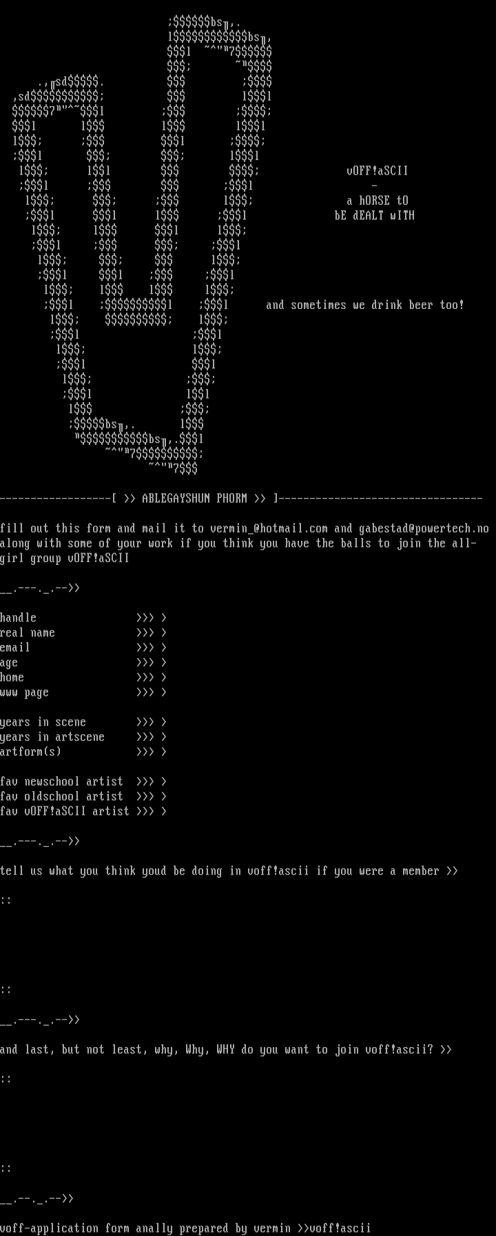Click the vermin credit footer line
The height and width of the screenshot is (1236, 496).
pos(186,1228)
